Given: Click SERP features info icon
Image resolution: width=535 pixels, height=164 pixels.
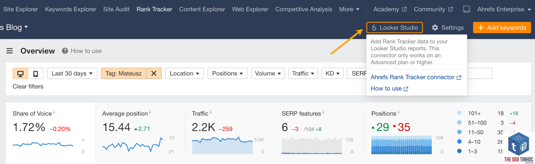Looking at the screenshot, I should [x=323, y=112].
